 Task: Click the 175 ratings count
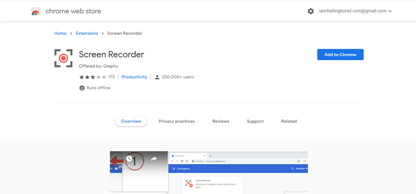click(111, 77)
